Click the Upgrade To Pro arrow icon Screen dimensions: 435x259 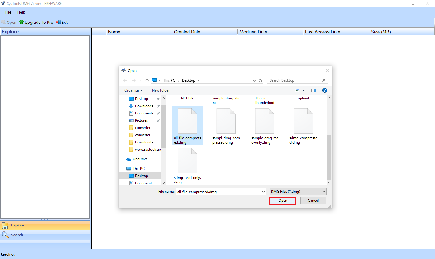click(21, 22)
